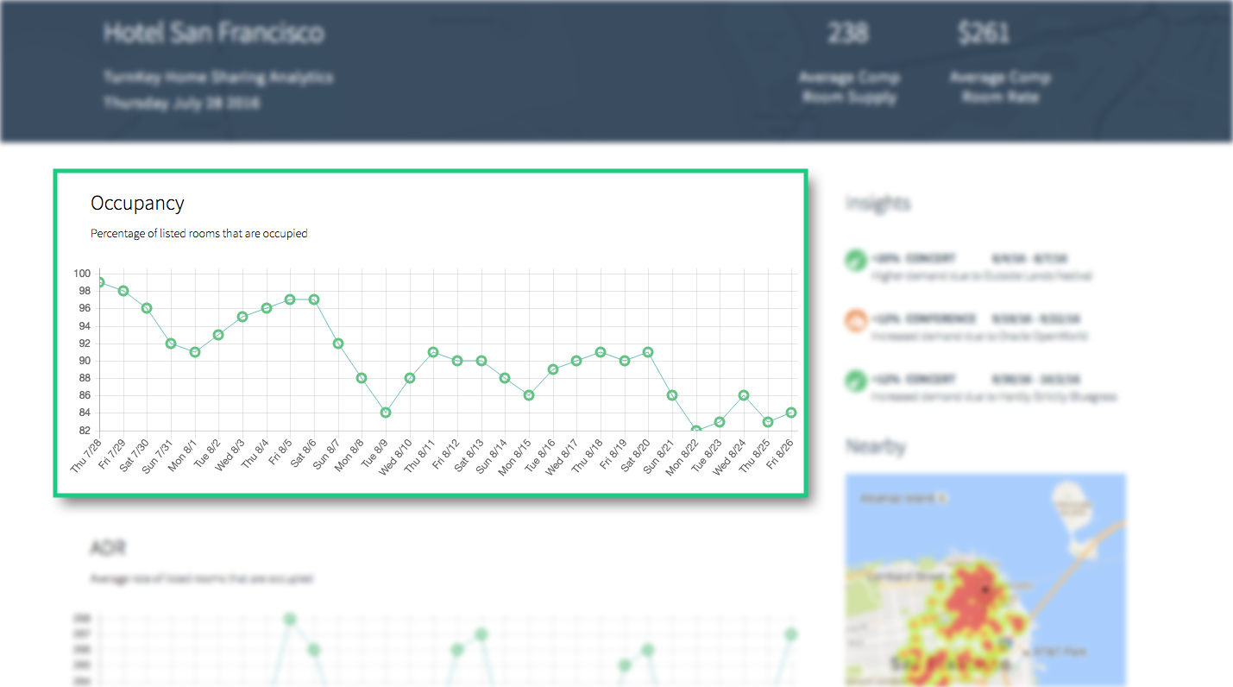Open the Nearby heat map
The image size is (1233, 687).
(x=985, y=580)
